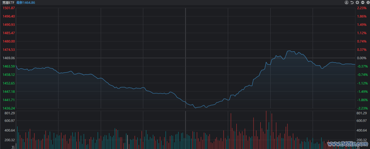Zoom out with the minus circle icon
This screenshot has width=370, height=149.
pos(363,2)
